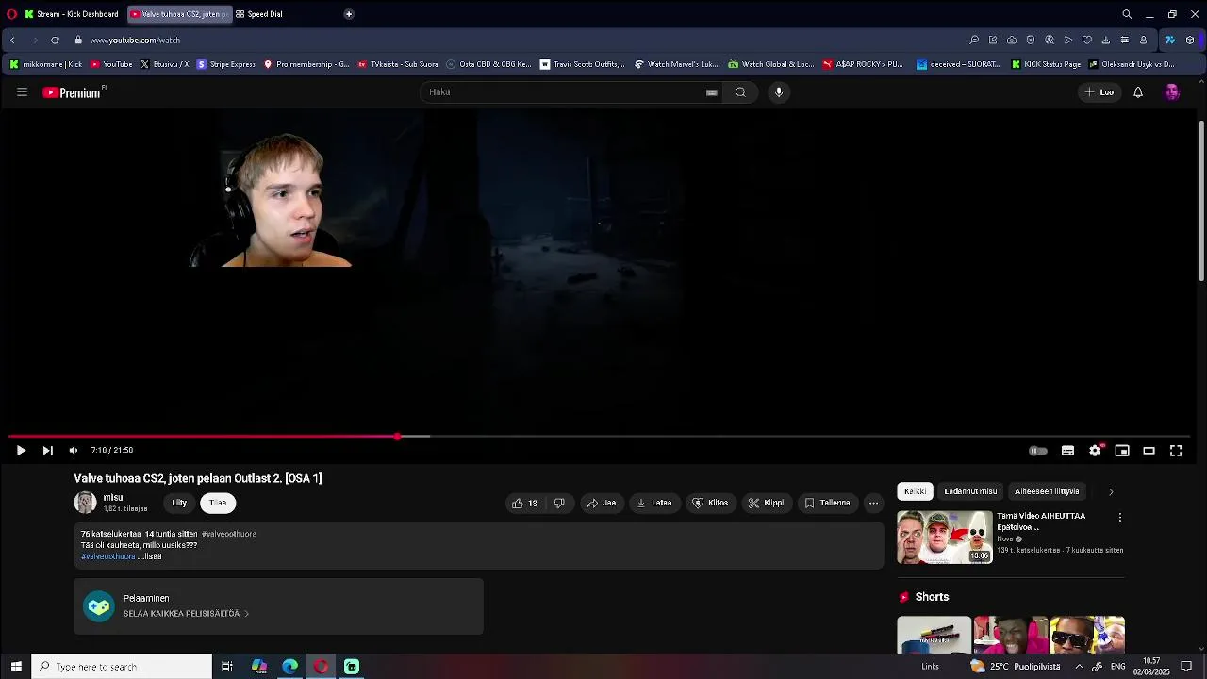Open options for the Nova video
The height and width of the screenshot is (679, 1207).
[x=1119, y=518]
